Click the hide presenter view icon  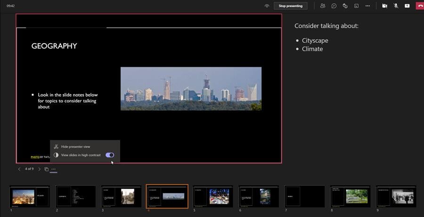pyautogui.click(x=56, y=147)
